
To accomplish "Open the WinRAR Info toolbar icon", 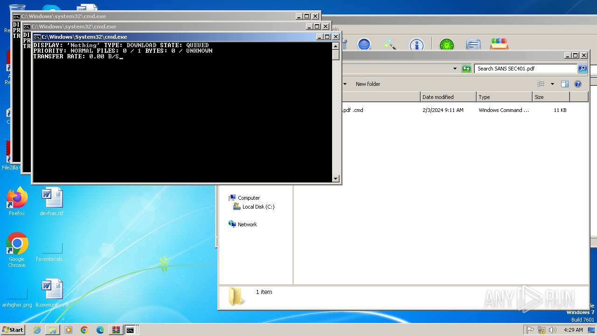I will point(417,44).
